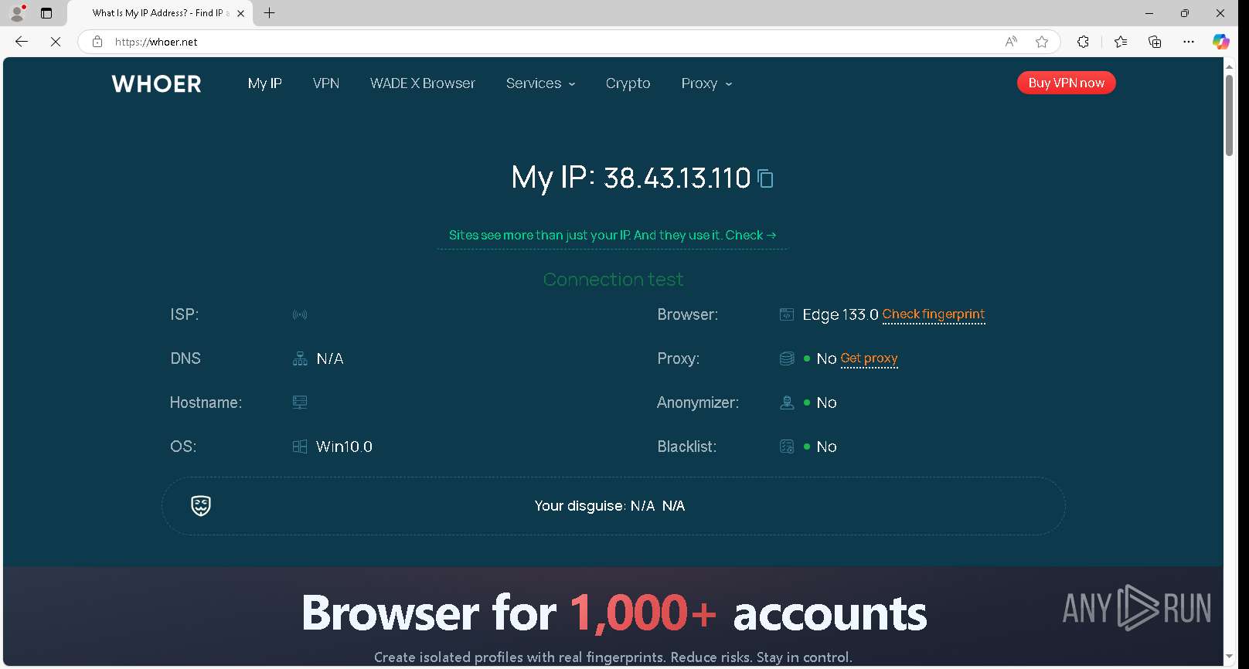Click the IP address 38.43.13.110
The image size is (1249, 669).
(677, 178)
